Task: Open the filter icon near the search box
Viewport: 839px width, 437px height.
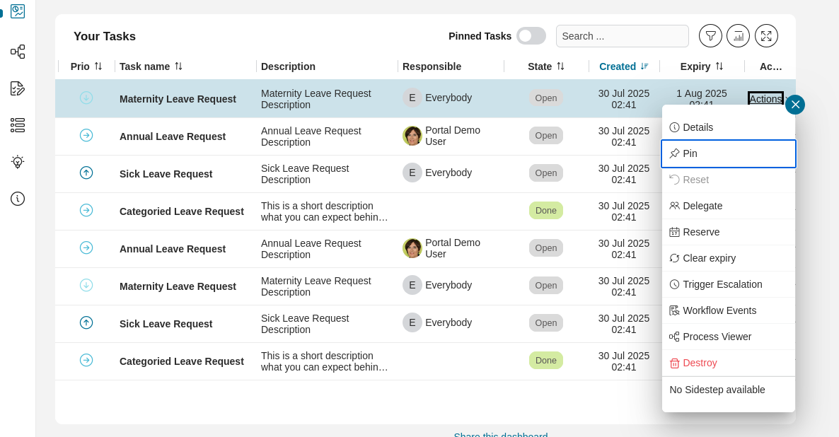Action: [710, 35]
